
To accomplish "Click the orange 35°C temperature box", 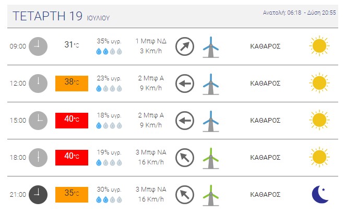I will 72,195.
